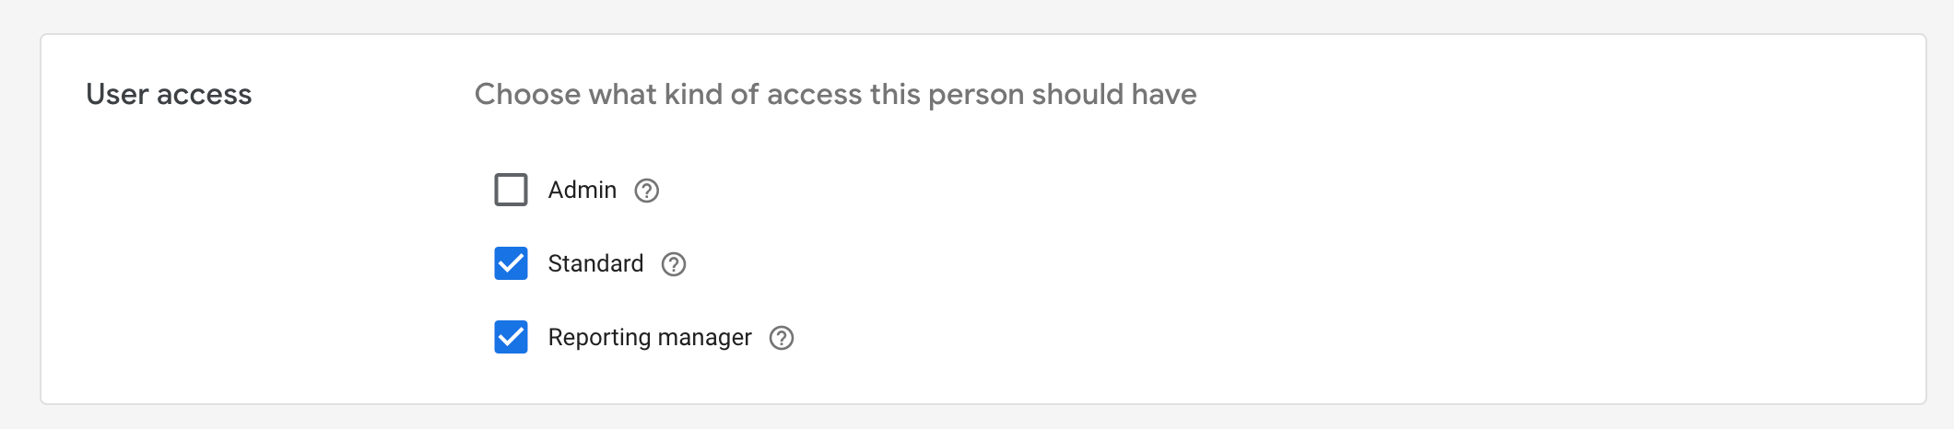Tick the empty box for Admin role

(x=512, y=190)
